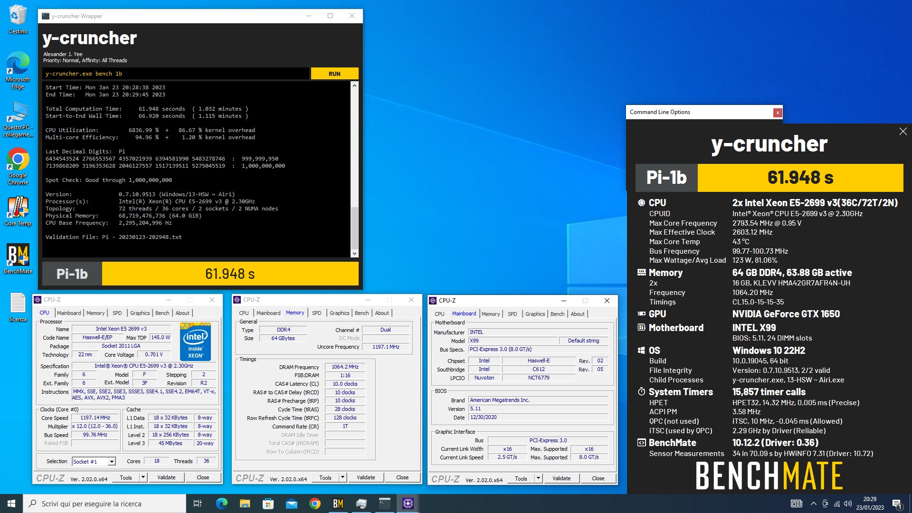912x513 pixels.
Task: Switch to y-cruncher console taskbar icon
Action: (384, 503)
